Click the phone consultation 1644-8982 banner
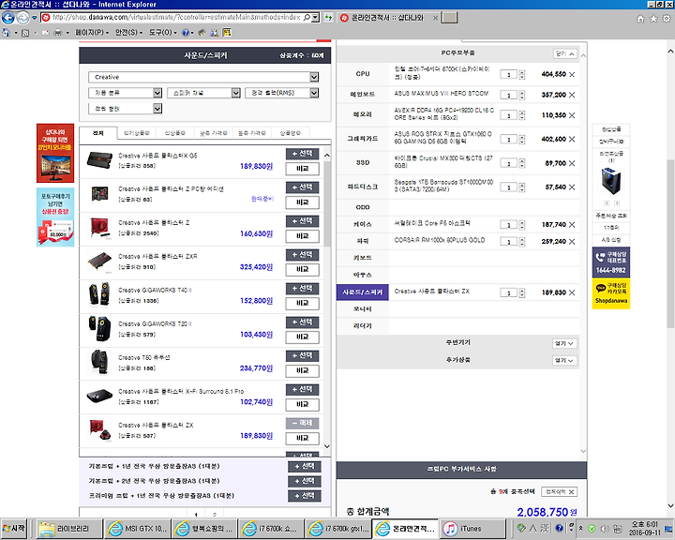Screen dimensions: 675x540 click(x=611, y=262)
